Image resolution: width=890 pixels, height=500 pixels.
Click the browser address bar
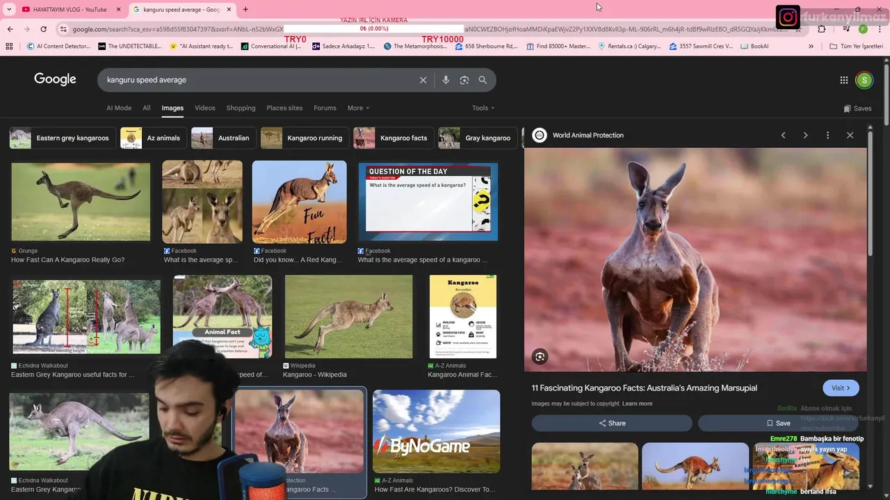431,29
